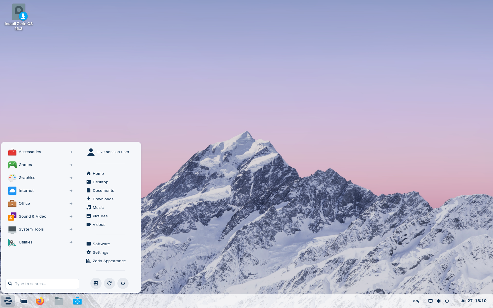
Task: Open the volume icon in the system tray
Action: pyautogui.click(x=439, y=301)
